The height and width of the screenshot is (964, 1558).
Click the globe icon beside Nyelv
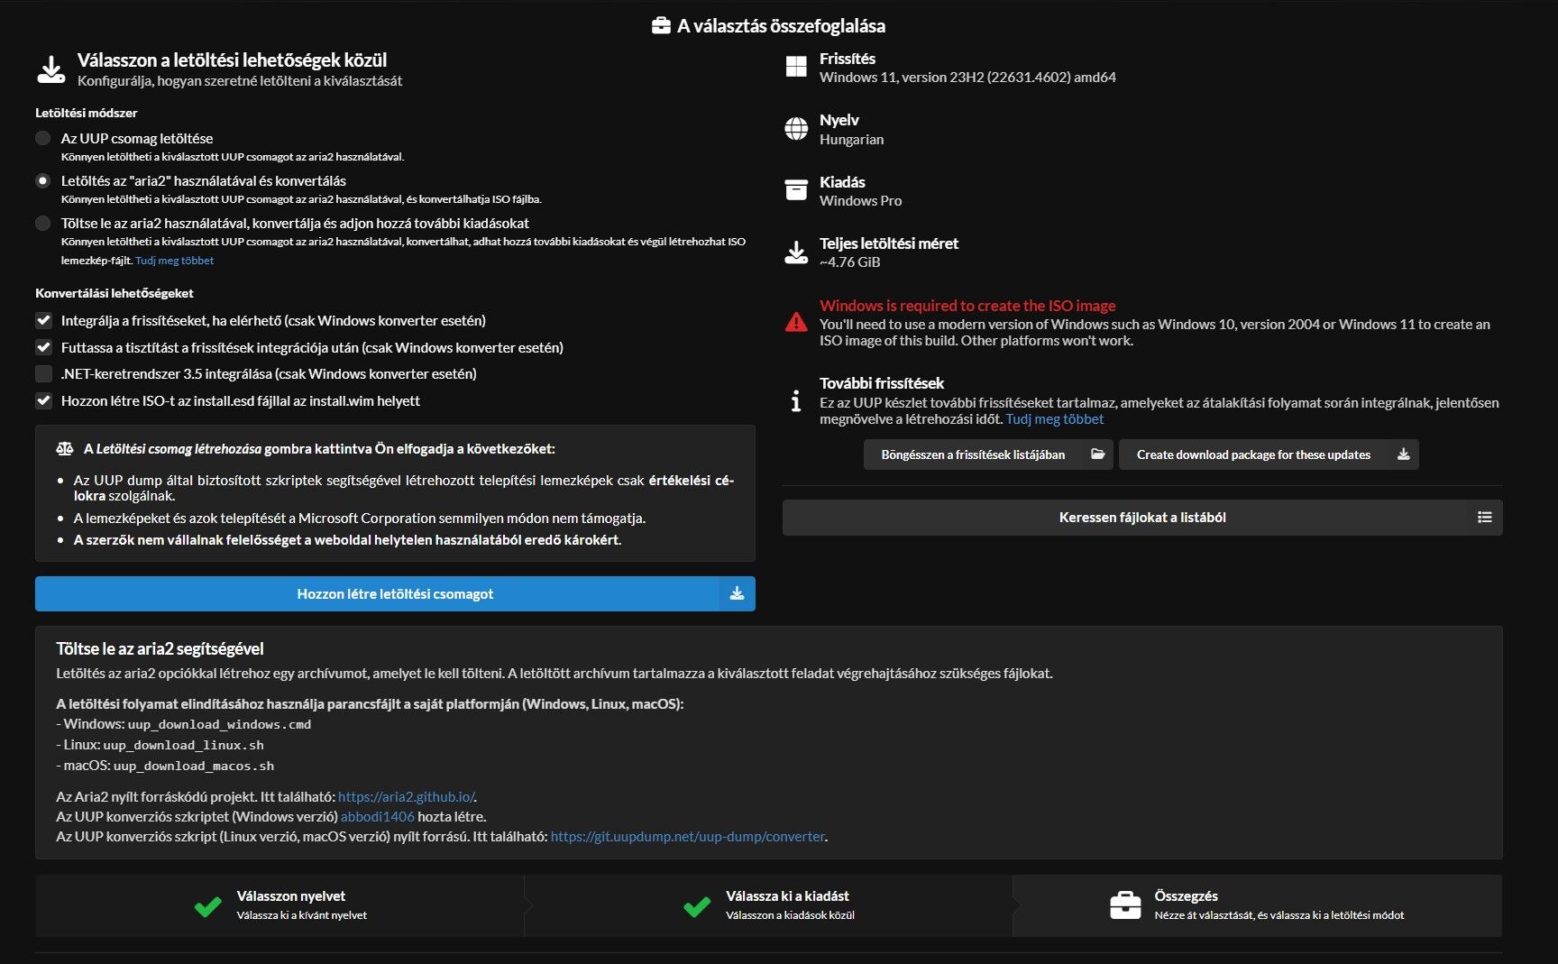[x=796, y=129]
